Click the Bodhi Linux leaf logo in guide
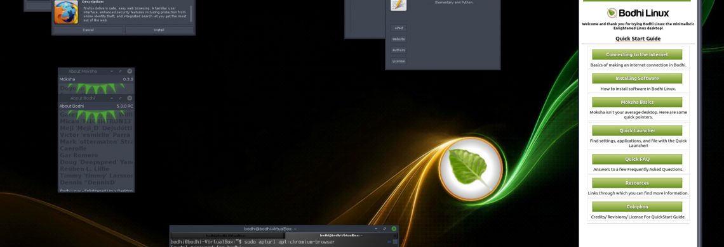724x247 pixels. (612, 13)
